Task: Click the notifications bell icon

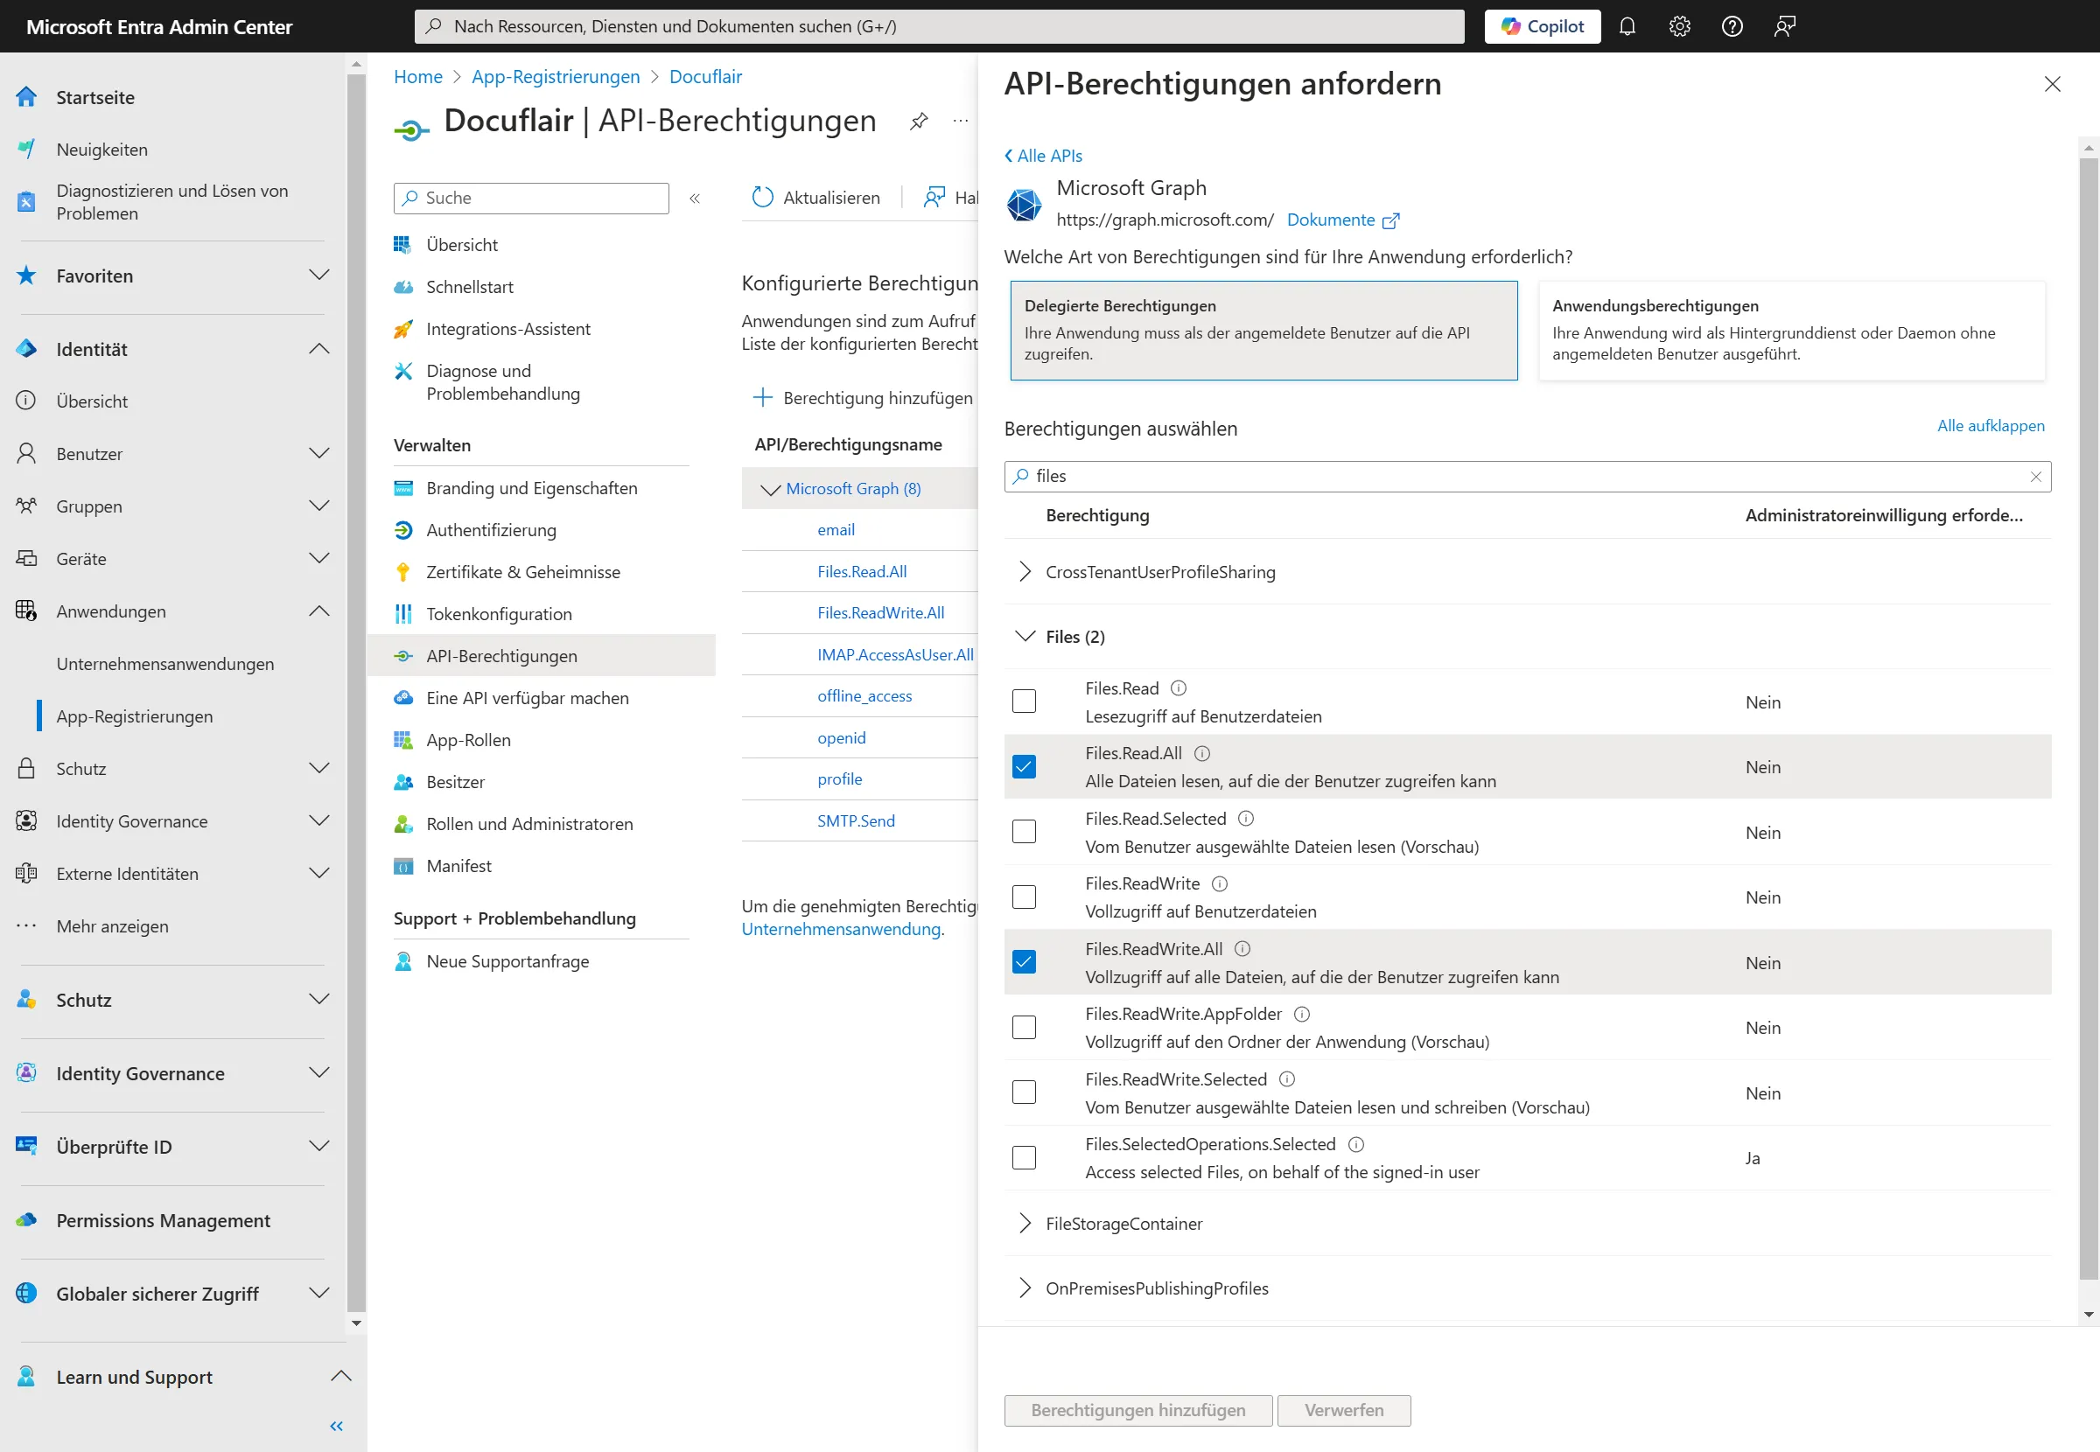Action: pyautogui.click(x=1627, y=26)
